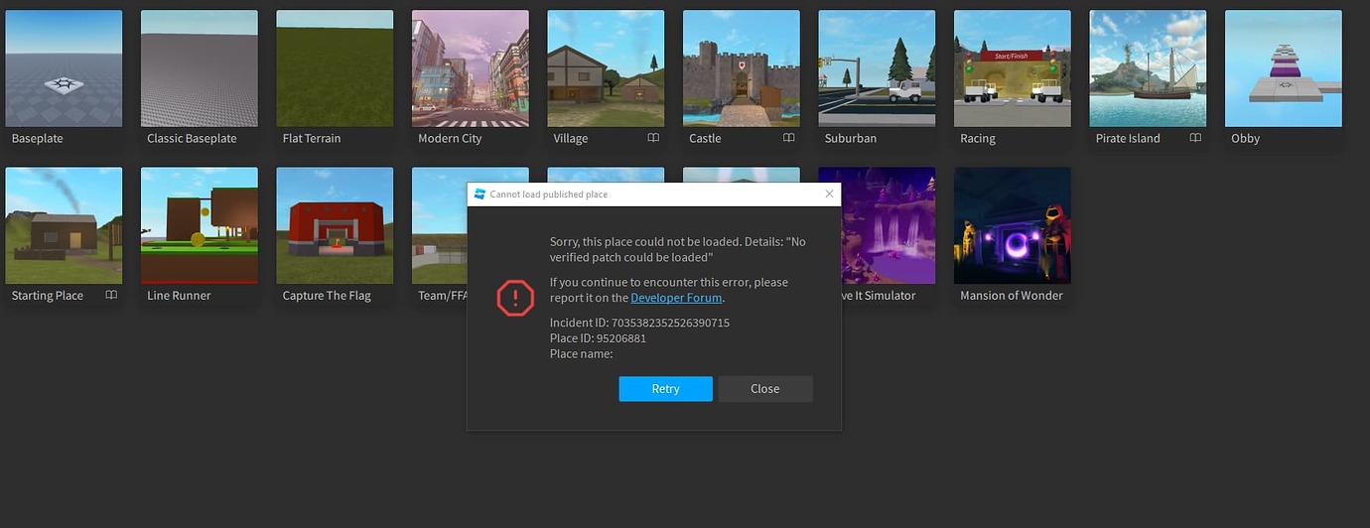Image resolution: width=1370 pixels, height=528 pixels.
Task: Select the Starting Place template
Action: point(64,225)
